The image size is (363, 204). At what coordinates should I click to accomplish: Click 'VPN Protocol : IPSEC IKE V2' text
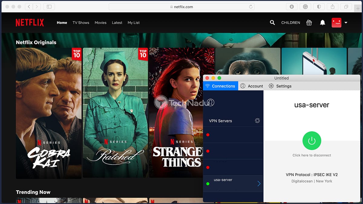click(x=312, y=175)
